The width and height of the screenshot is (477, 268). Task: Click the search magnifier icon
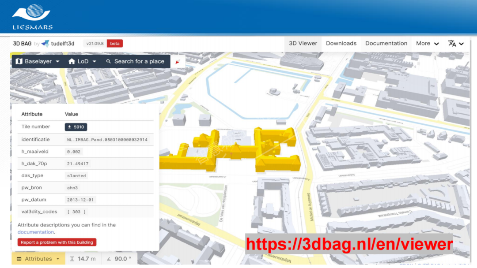108,61
